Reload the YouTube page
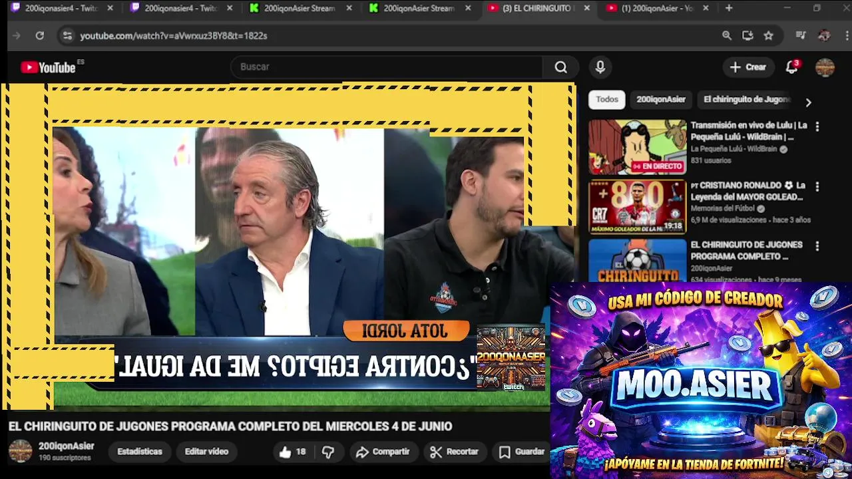The width and height of the screenshot is (852, 479). [40, 35]
